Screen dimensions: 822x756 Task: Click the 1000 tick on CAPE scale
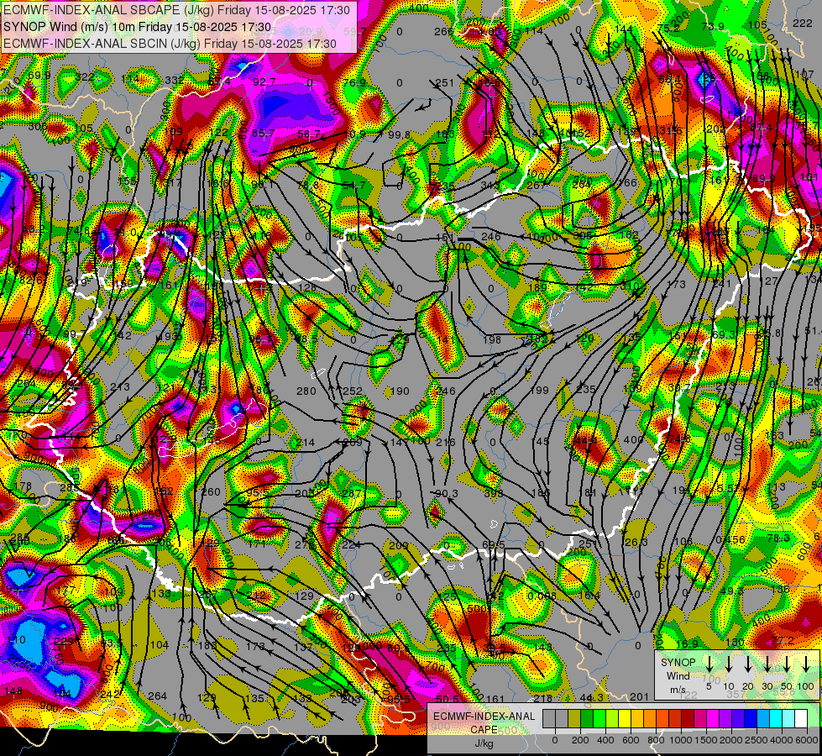coord(681,740)
